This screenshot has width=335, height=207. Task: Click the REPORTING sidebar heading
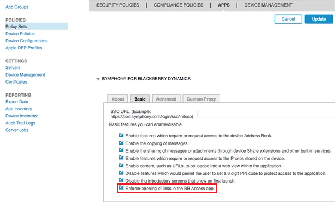18,95
